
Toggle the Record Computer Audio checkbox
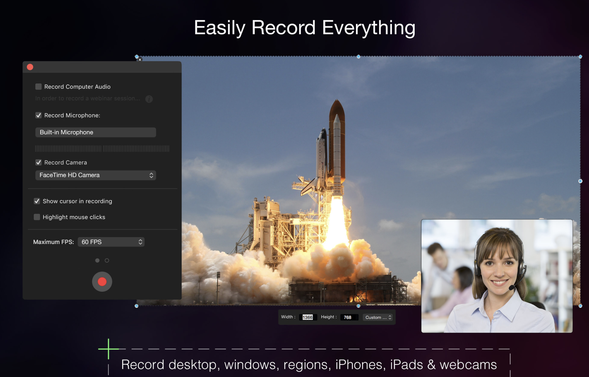click(38, 86)
